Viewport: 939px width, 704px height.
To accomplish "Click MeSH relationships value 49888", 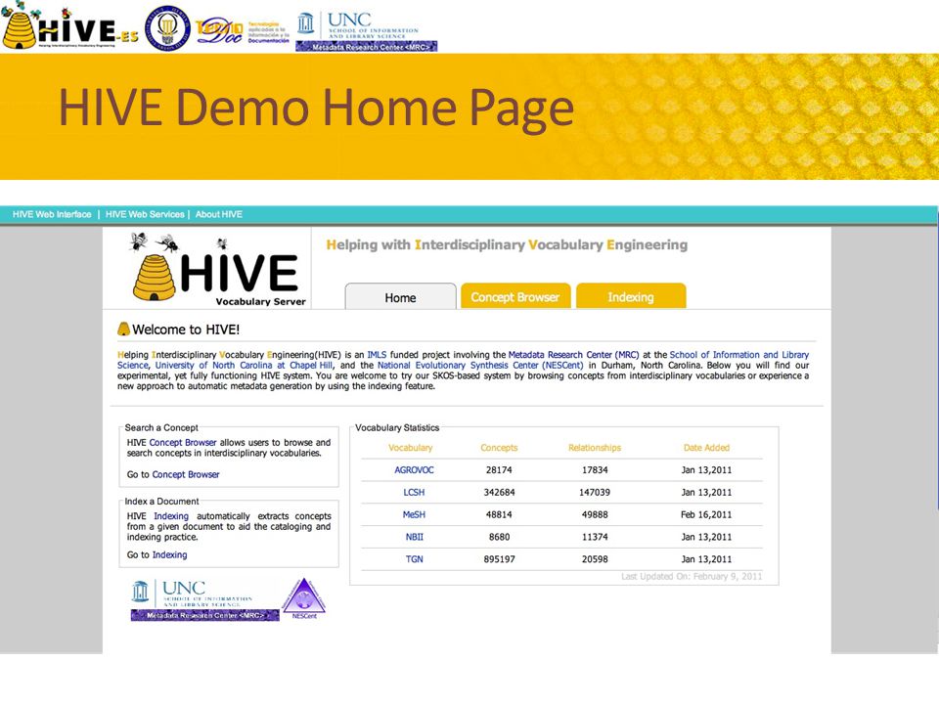I will pyautogui.click(x=595, y=514).
